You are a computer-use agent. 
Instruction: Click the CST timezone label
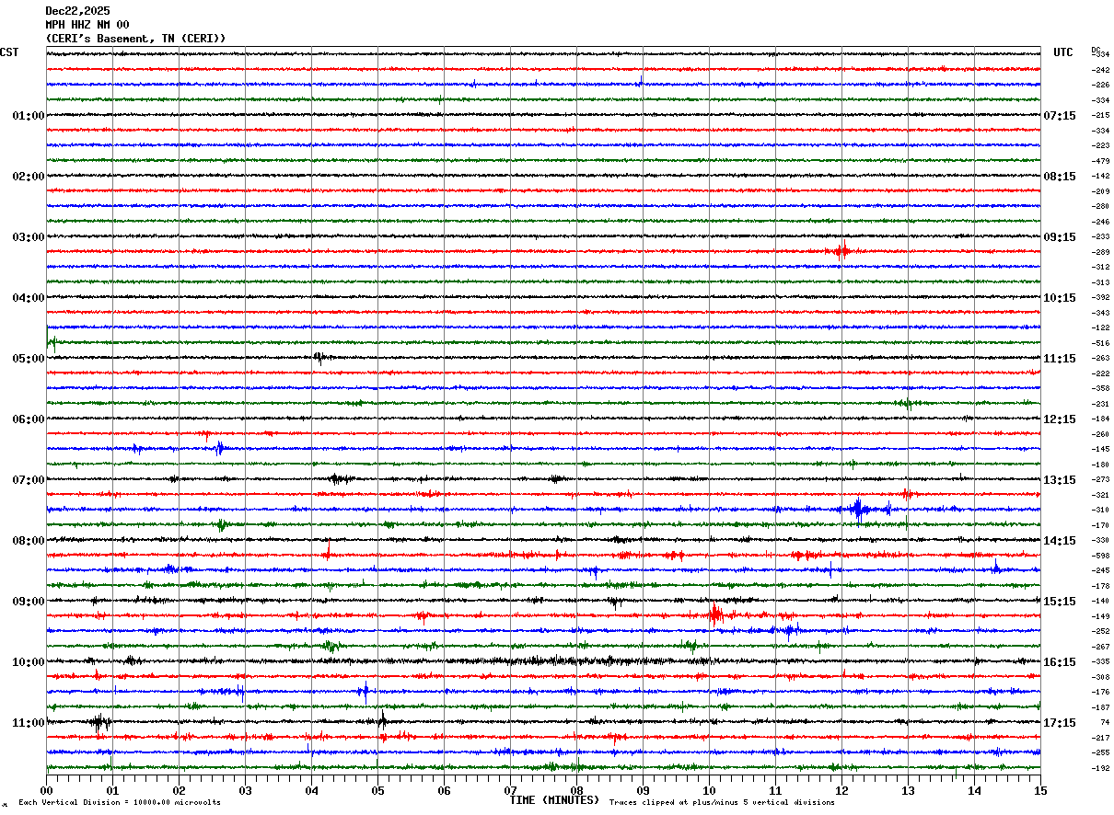9,52
